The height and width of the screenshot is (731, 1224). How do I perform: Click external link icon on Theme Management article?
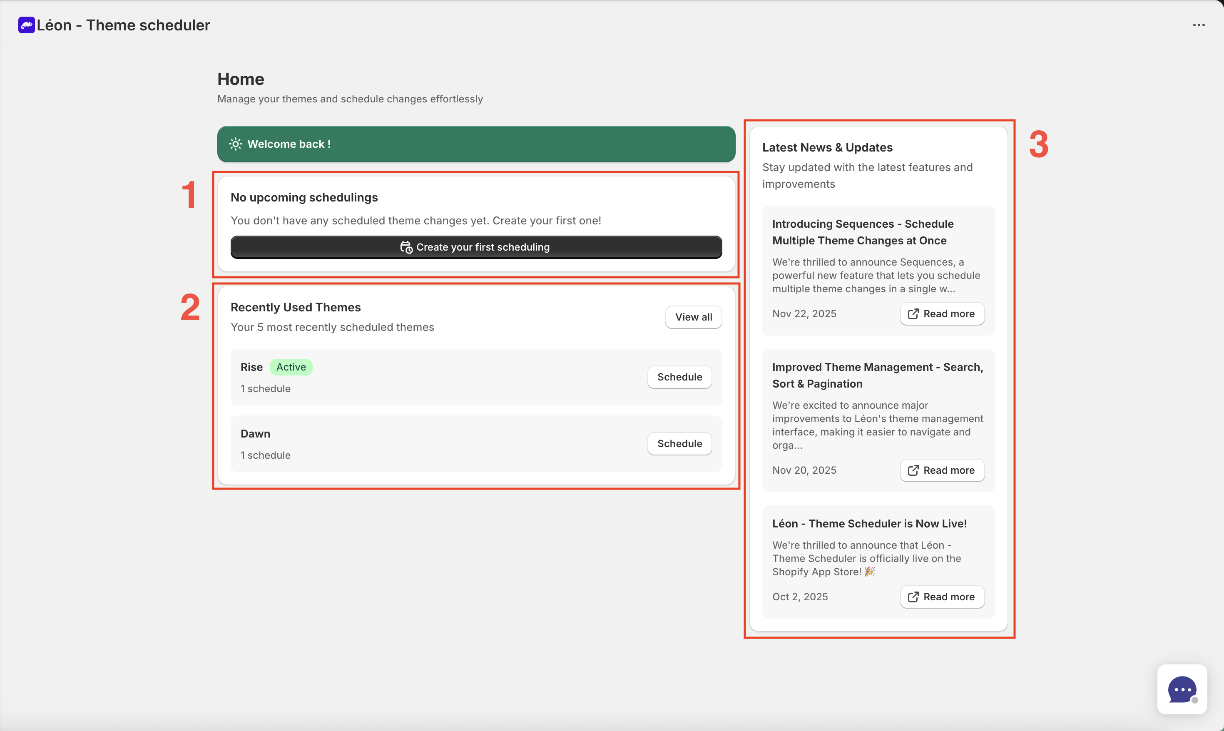913,470
